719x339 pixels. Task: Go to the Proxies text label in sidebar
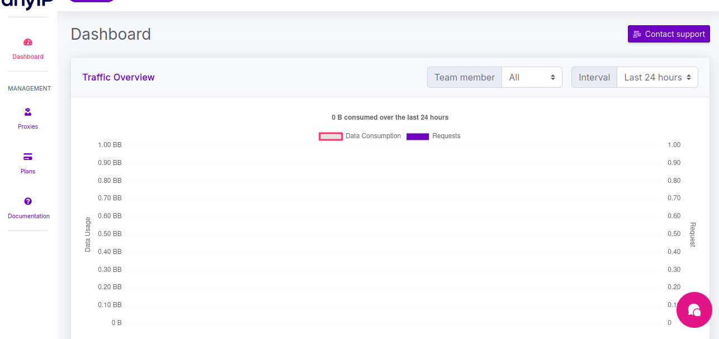click(x=28, y=126)
